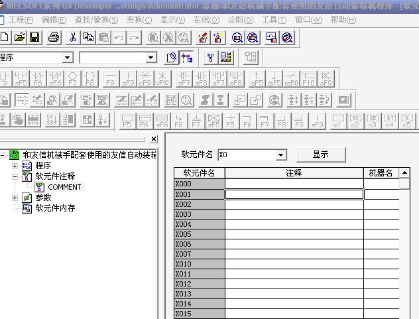This screenshot has height=319, width=419.
Task: Click the New project blank page icon
Action: point(5,37)
